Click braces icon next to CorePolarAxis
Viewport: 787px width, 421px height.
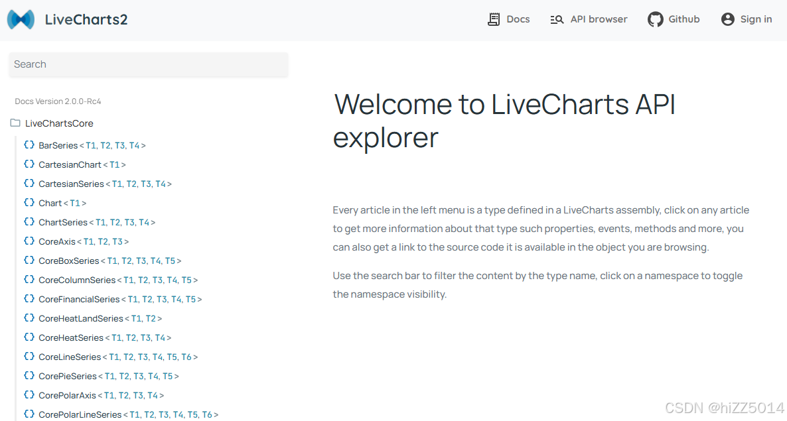click(x=29, y=394)
